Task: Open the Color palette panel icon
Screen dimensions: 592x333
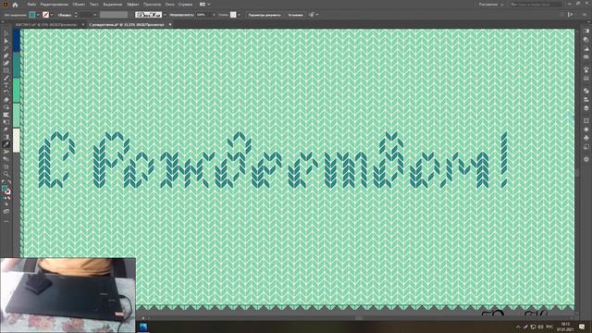Action: point(586,40)
